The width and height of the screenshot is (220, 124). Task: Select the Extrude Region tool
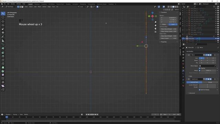click(3, 49)
